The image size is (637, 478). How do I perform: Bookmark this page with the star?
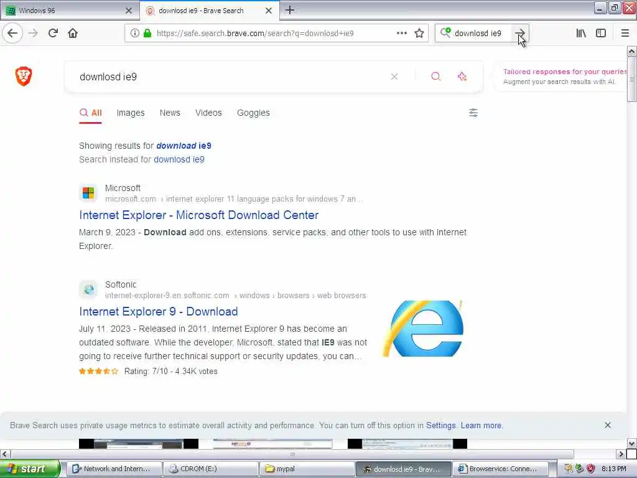click(x=419, y=34)
